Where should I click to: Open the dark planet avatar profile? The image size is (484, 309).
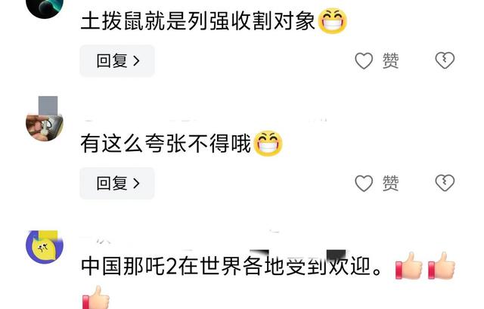(x=45, y=6)
